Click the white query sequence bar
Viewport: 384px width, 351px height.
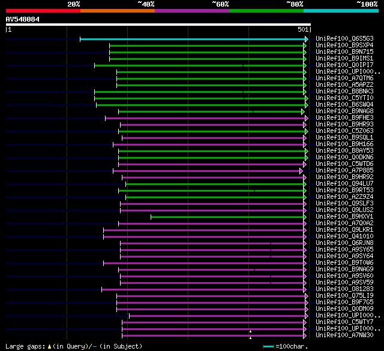pos(158,25)
